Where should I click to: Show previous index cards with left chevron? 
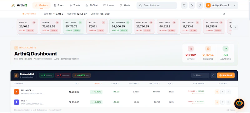pos(13,27)
